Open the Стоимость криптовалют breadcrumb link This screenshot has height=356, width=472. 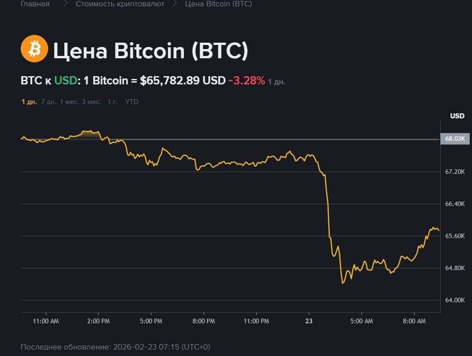[x=120, y=4]
